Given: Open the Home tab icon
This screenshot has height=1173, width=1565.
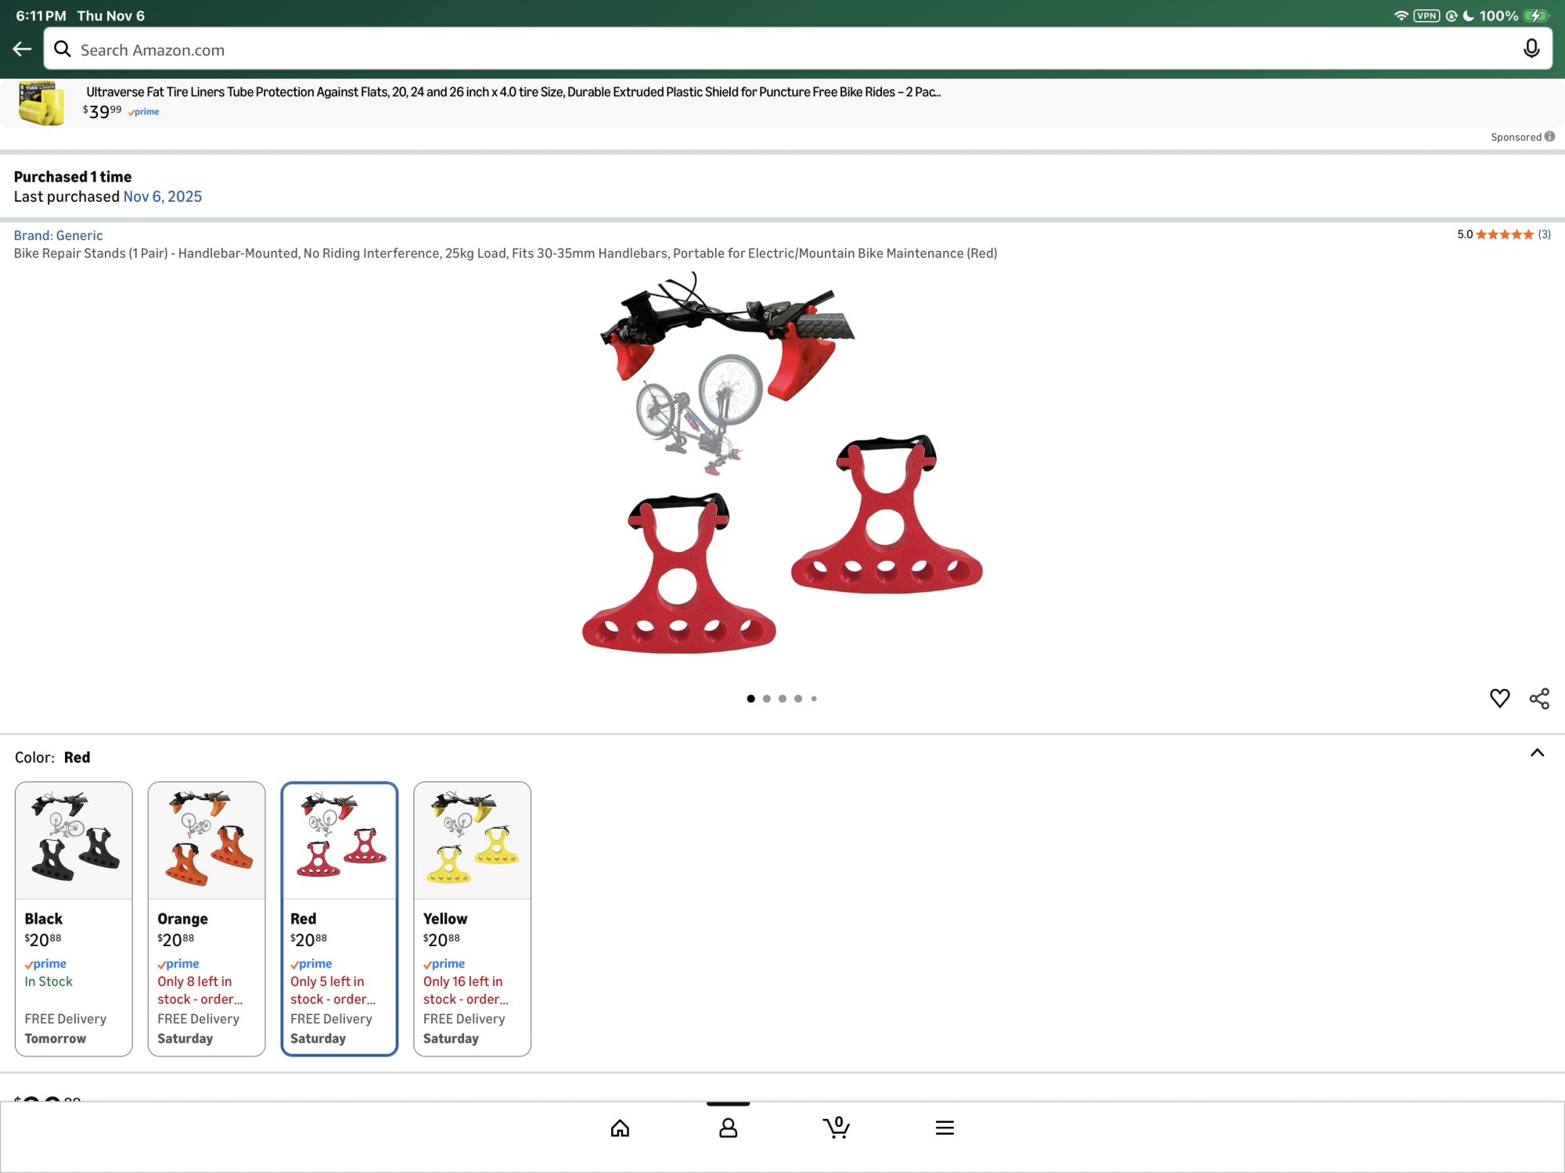Looking at the screenshot, I should pos(620,1128).
